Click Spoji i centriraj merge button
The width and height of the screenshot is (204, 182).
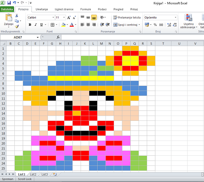click(125, 25)
